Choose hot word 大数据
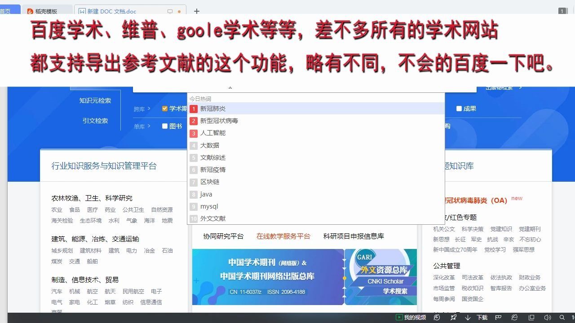This screenshot has height=323, width=575. pyautogui.click(x=316, y=145)
